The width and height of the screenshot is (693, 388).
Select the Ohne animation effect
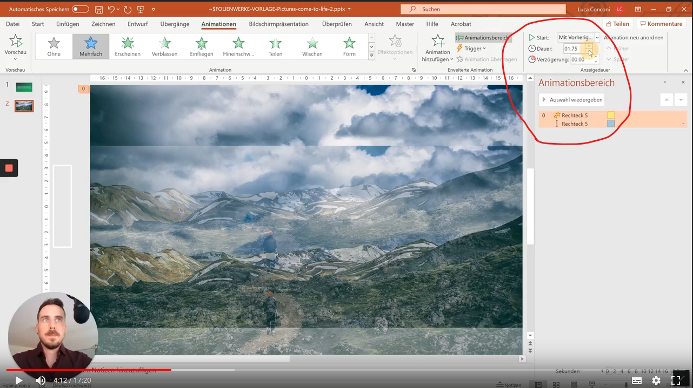pos(54,46)
